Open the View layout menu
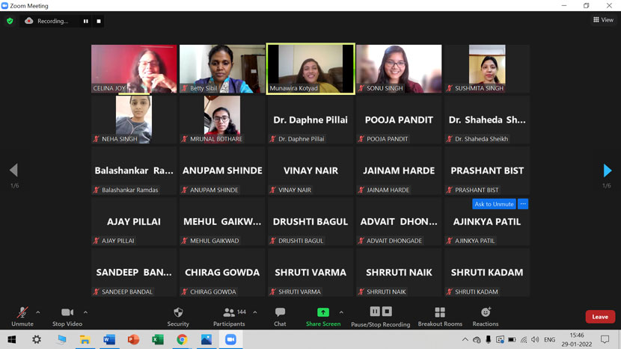The image size is (621, 349). 603,19
